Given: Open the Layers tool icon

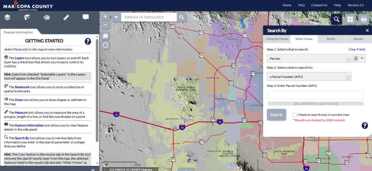Looking at the screenshot, I should coord(7,17).
